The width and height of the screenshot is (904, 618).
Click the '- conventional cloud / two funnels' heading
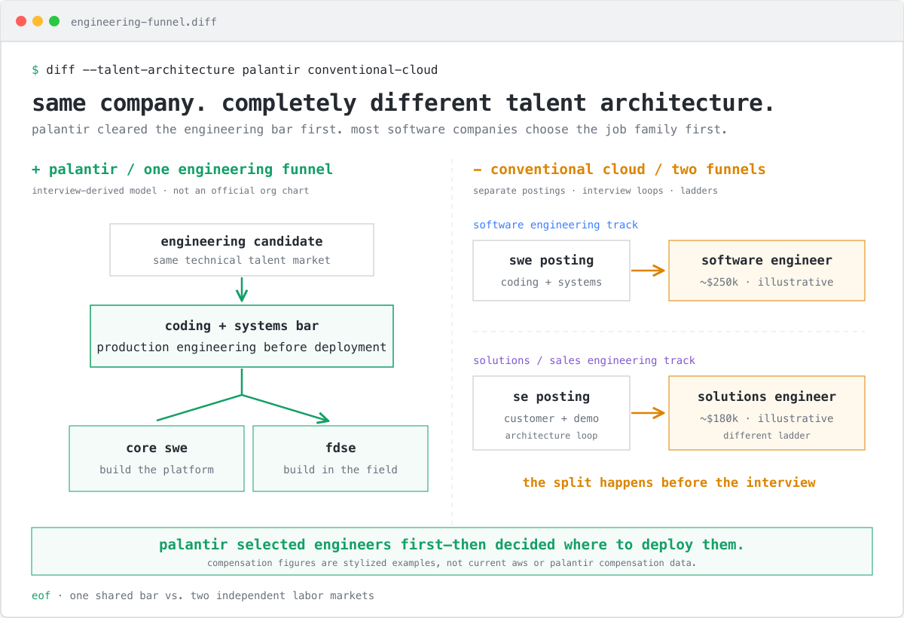point(619,169)
